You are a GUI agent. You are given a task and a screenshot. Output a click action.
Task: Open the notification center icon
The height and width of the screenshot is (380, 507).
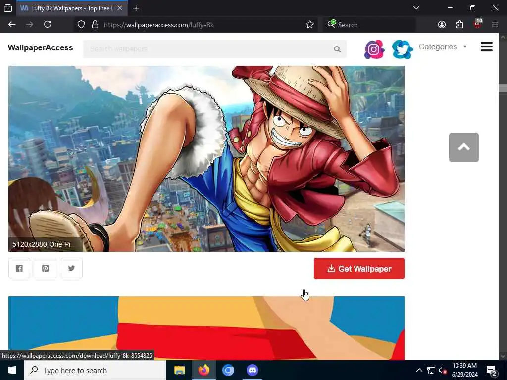click(x=492, y=371)
